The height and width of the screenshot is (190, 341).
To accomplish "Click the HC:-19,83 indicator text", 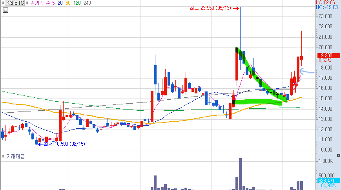I will (x=327, y=7).
